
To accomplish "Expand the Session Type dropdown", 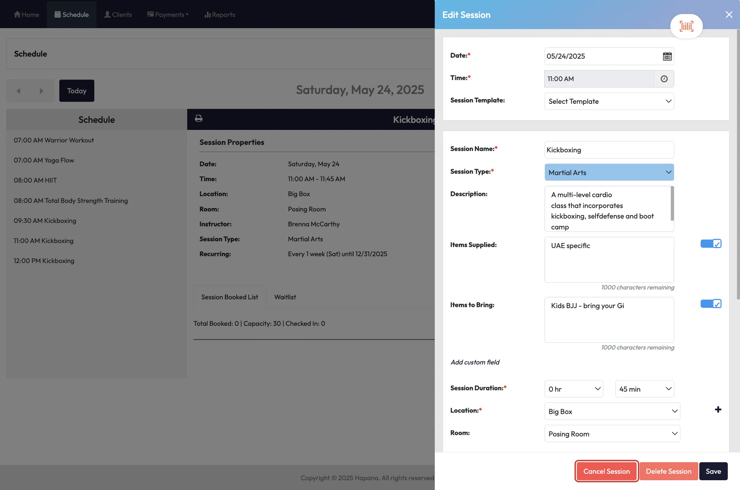I will click(x=609, y=172).
